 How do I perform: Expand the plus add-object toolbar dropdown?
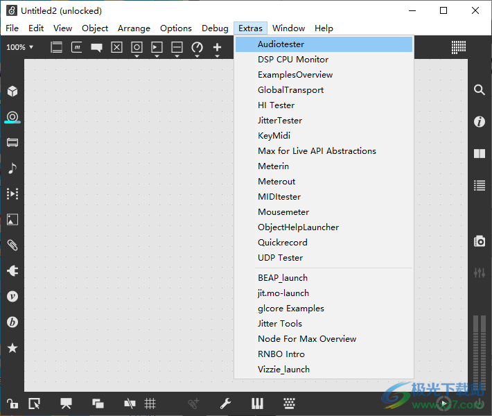pos(217,49)
